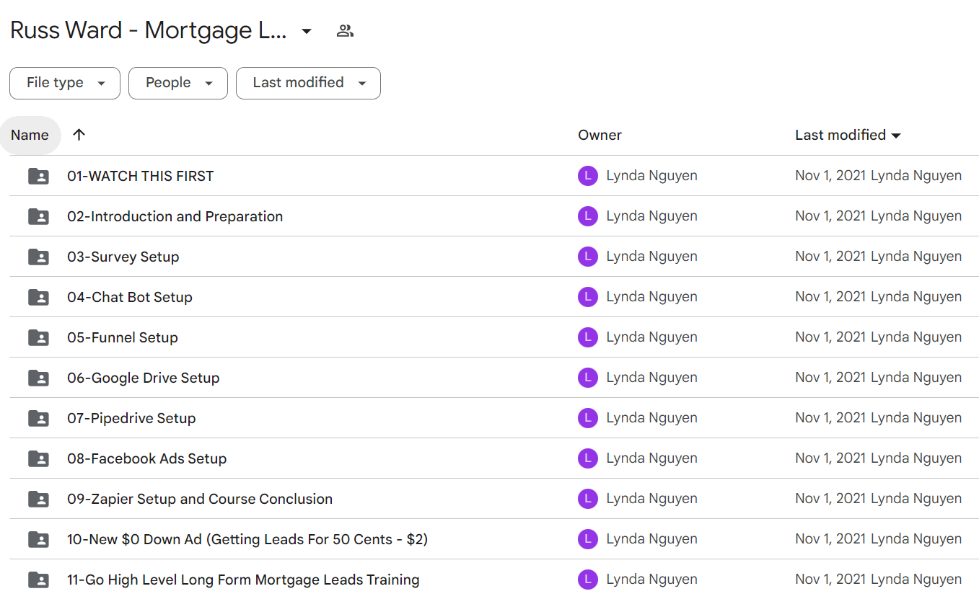Open the Last modified filter dropdown
The width and height of the screenshot is (979, 599).
[x=308, y=83]
